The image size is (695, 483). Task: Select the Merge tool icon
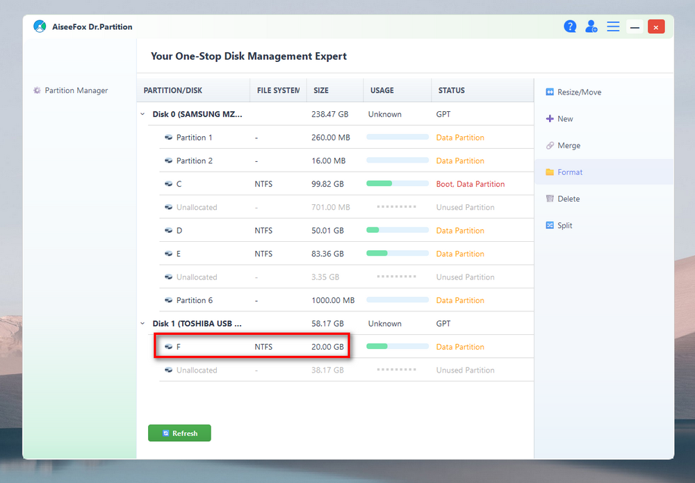tap(550, 146)
